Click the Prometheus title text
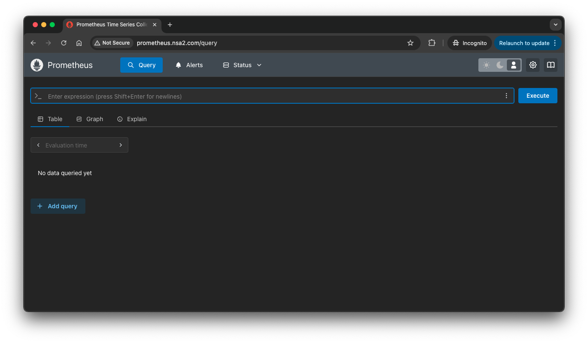The width and height of the screenshot is (588, 343). pyautogui.click(x=70, y=65)
